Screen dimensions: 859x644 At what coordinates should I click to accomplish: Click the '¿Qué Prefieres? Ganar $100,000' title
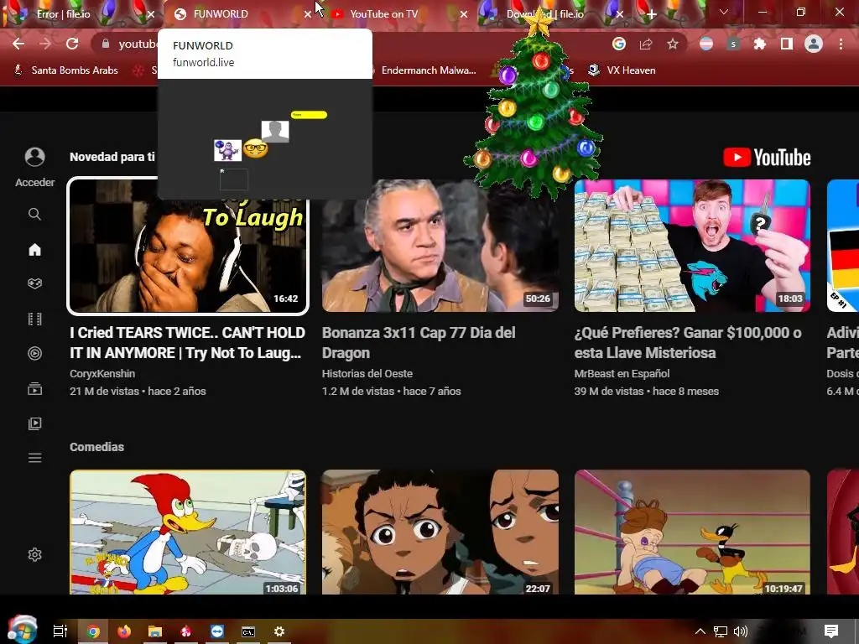[688, 343]
